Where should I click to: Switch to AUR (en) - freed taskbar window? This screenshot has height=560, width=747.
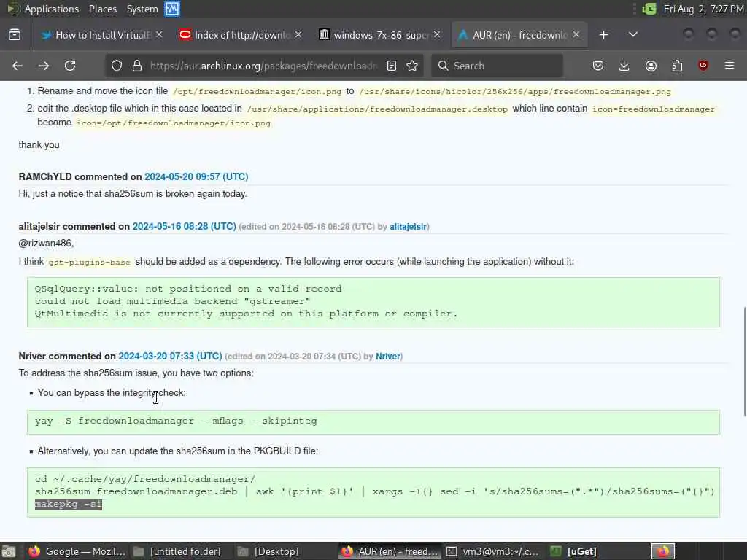(390, 551)
